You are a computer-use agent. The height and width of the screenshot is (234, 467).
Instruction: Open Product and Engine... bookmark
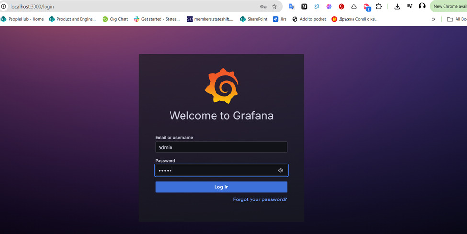[73, 19]
